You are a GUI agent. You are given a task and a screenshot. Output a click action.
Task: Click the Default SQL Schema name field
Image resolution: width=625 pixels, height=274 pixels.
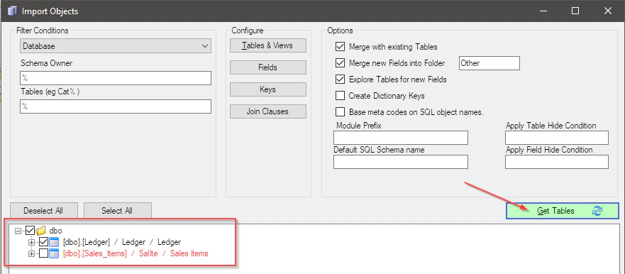tap(401, 162)
